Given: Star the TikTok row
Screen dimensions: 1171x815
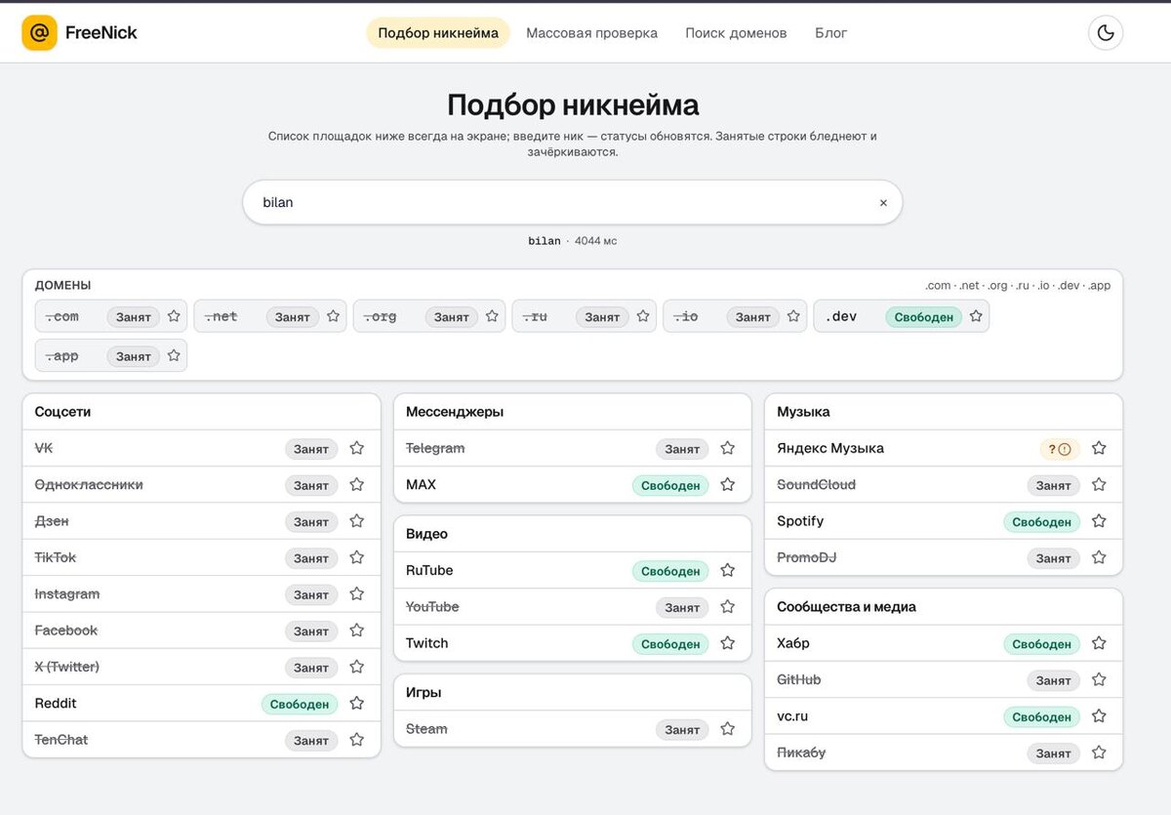Looking at the screenshot, I should [x=356, y=557].
